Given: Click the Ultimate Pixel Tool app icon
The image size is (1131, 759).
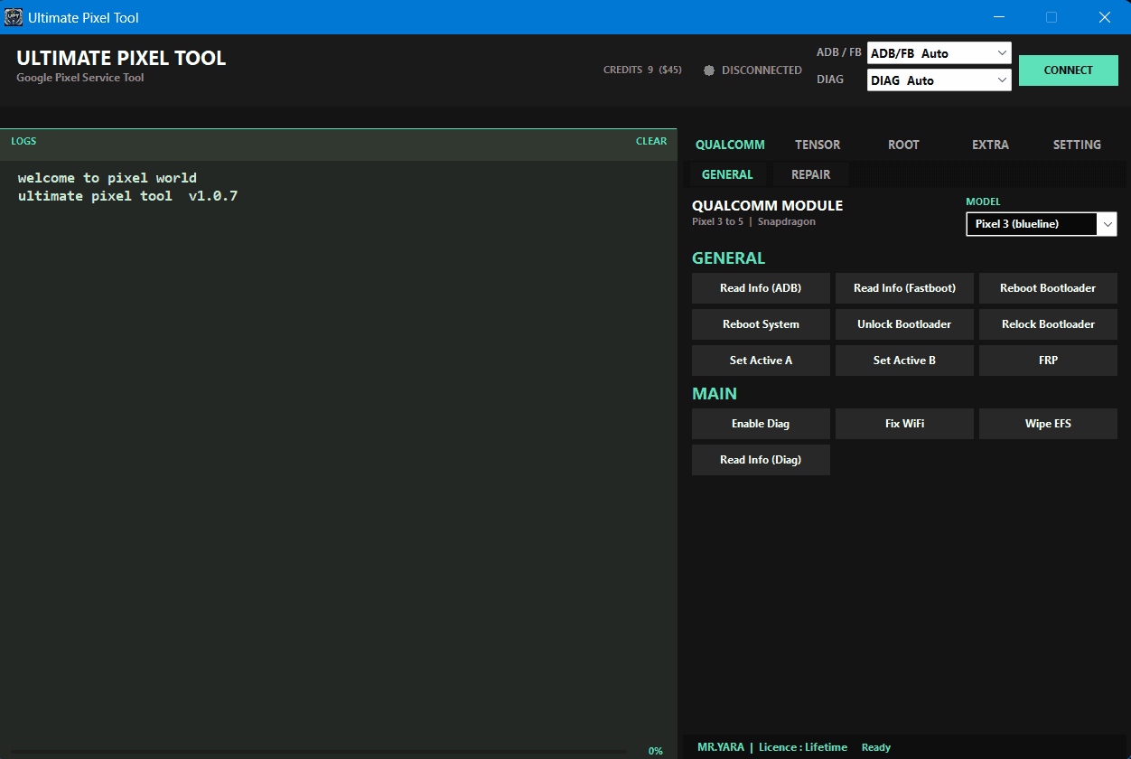Looking at the screenshot, I should [14, 17].
